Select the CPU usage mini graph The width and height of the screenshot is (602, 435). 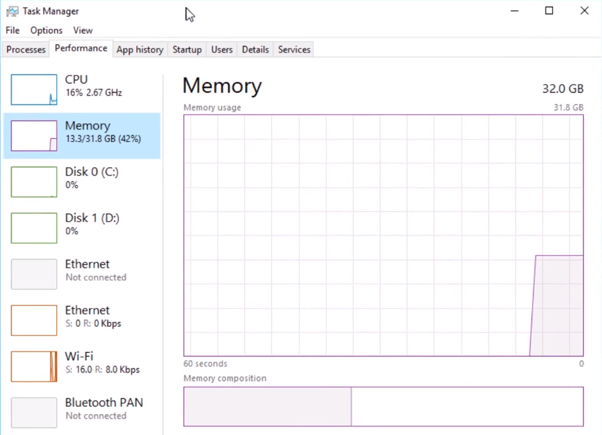click(34, 90)
